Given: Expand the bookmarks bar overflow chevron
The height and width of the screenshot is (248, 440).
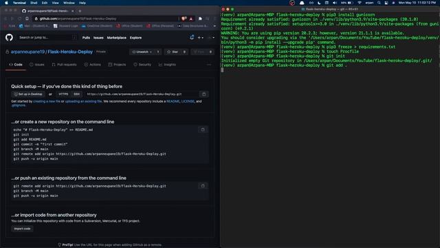Looking at the screenshot, I should [x=214, y=26].
